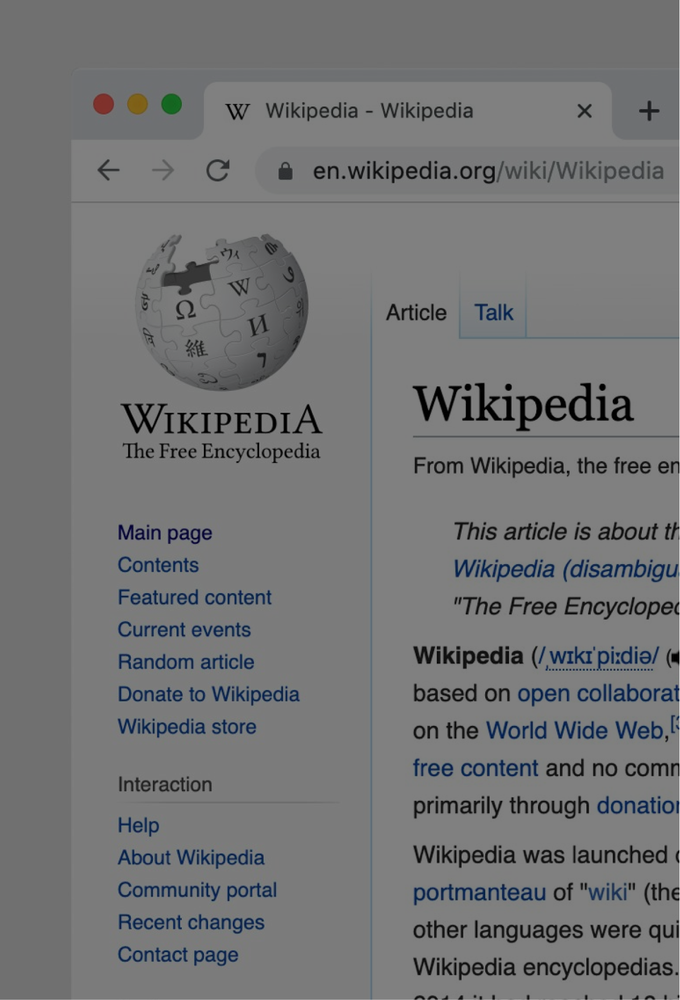Switch to the Article tab
The image size is (680, 1000).
click(416, 313)
